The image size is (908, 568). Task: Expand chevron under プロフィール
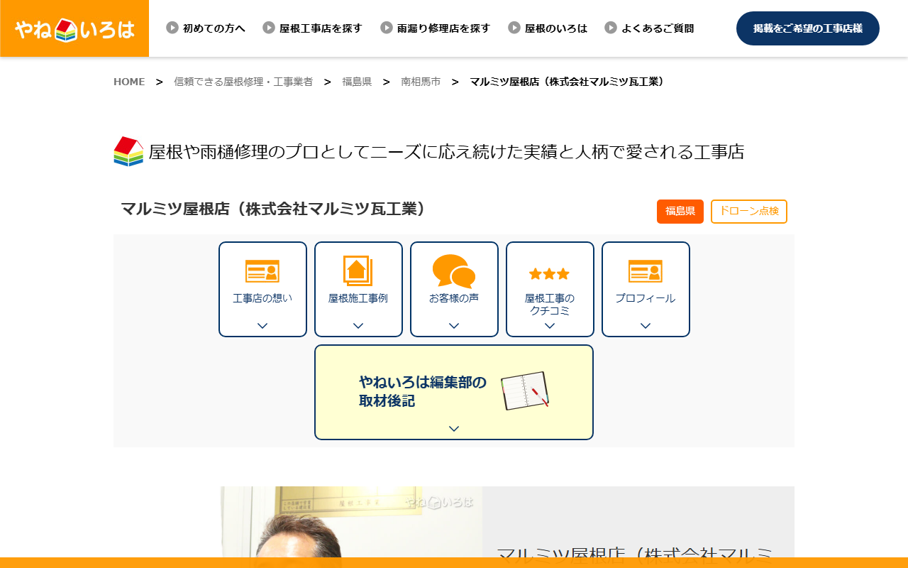646,326
